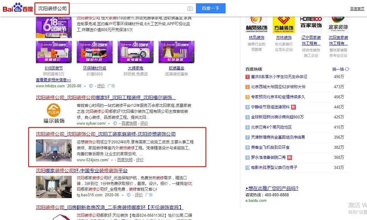367x220 pixels.
Task: Open hot topic 北京已有4个高风险地区
Action: pyautogui.click(x=271, y=127)
